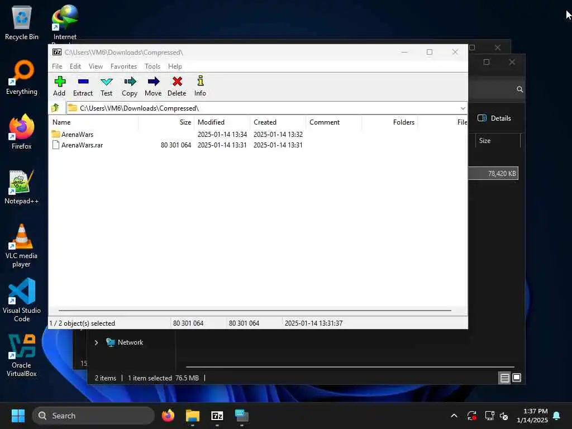This screenshot has height=429, width=572.
Task: Open File Explorer from the taskbar
Action: click(x=193, y=416)
